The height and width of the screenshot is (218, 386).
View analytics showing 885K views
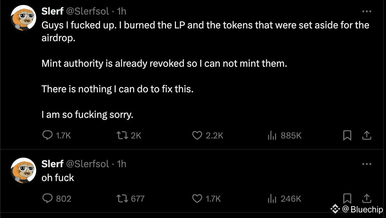272,135
